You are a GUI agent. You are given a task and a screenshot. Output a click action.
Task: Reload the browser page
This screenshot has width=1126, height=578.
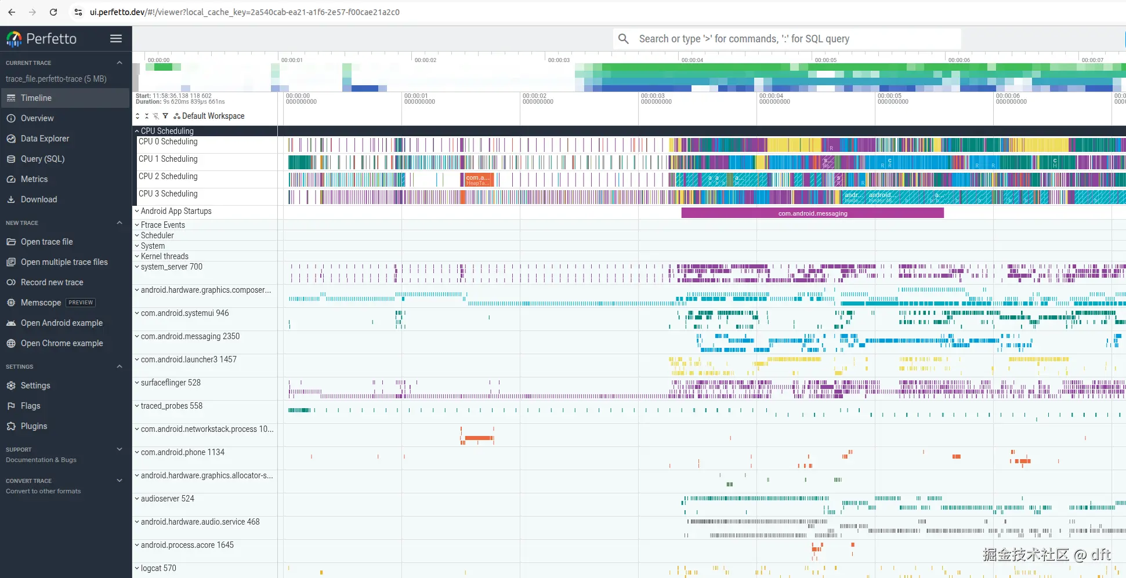[53, 12]
